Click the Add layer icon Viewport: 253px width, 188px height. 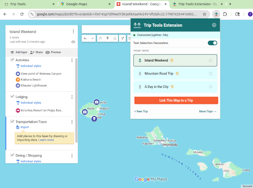(12, 52)
